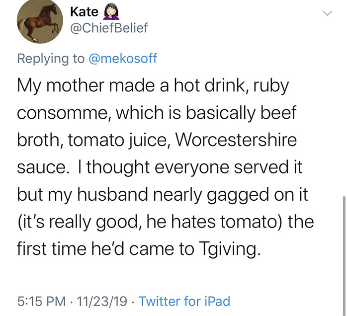Click the 'Replying to' label
Screen dimensions: 348x316
click(x=51, y=59)
